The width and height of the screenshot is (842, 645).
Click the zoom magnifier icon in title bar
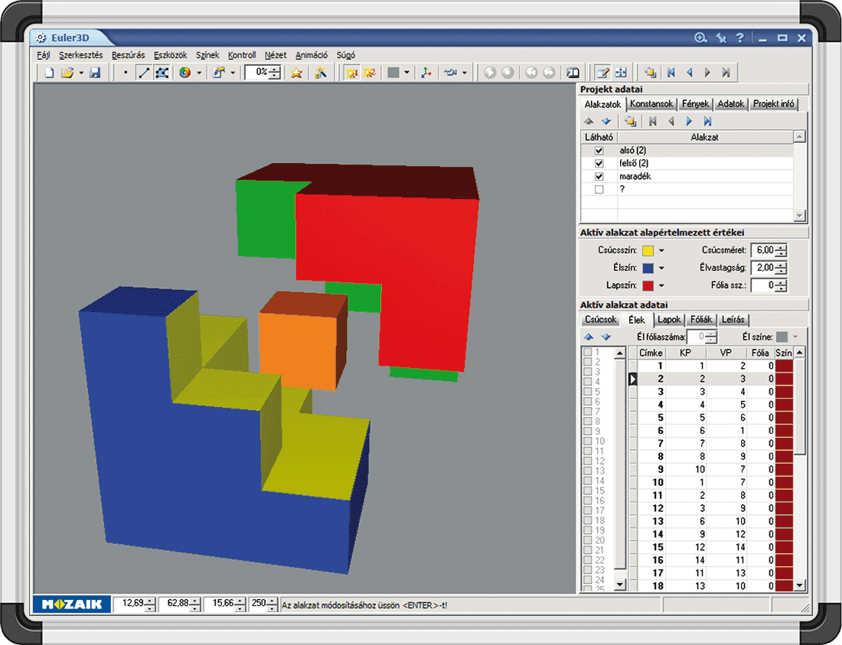pos(700,37)
